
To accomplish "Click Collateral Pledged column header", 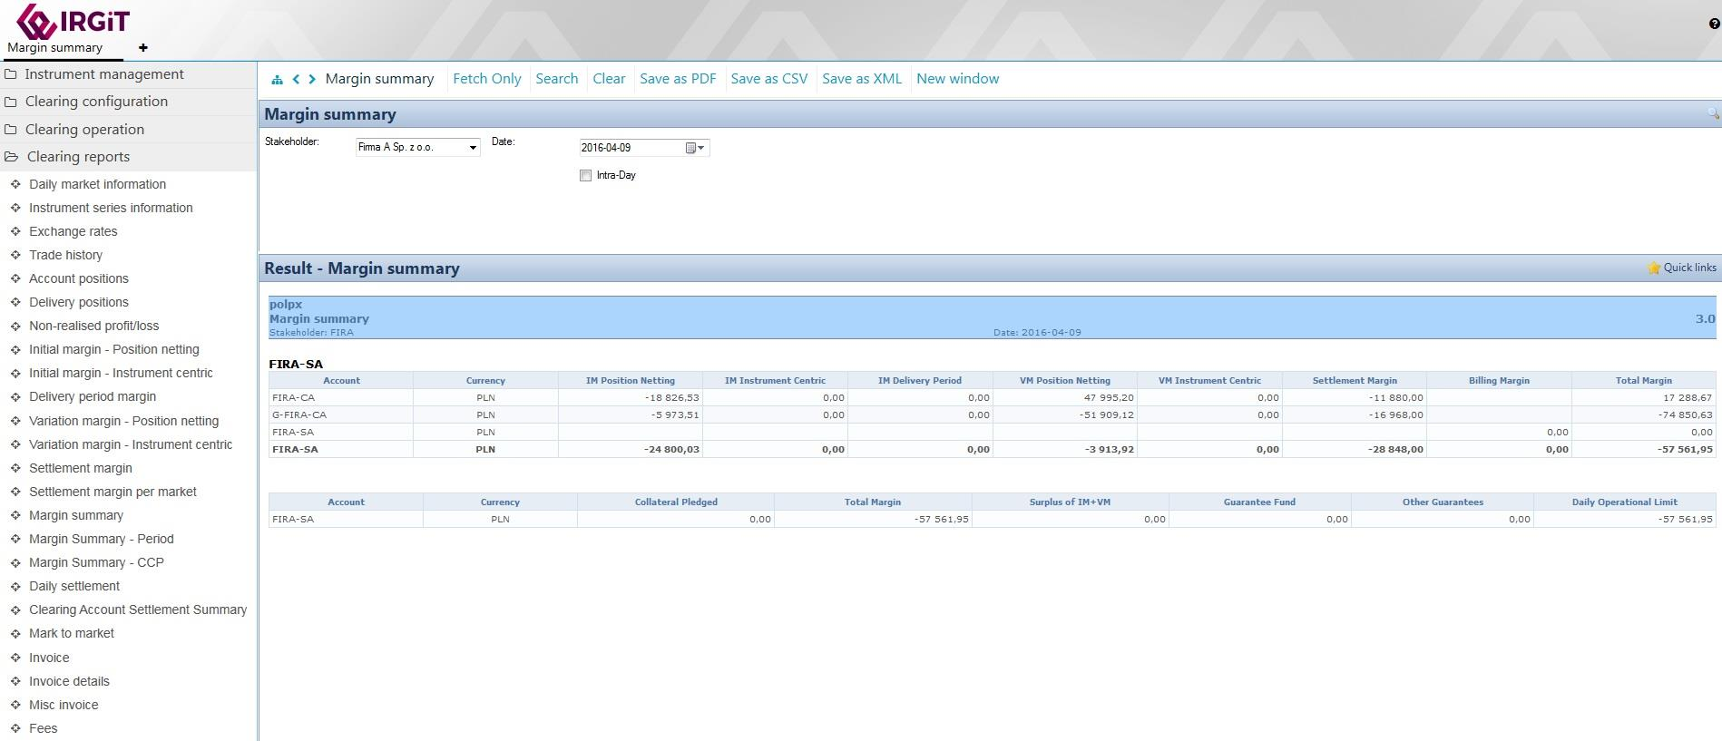I will coord(676,502).
